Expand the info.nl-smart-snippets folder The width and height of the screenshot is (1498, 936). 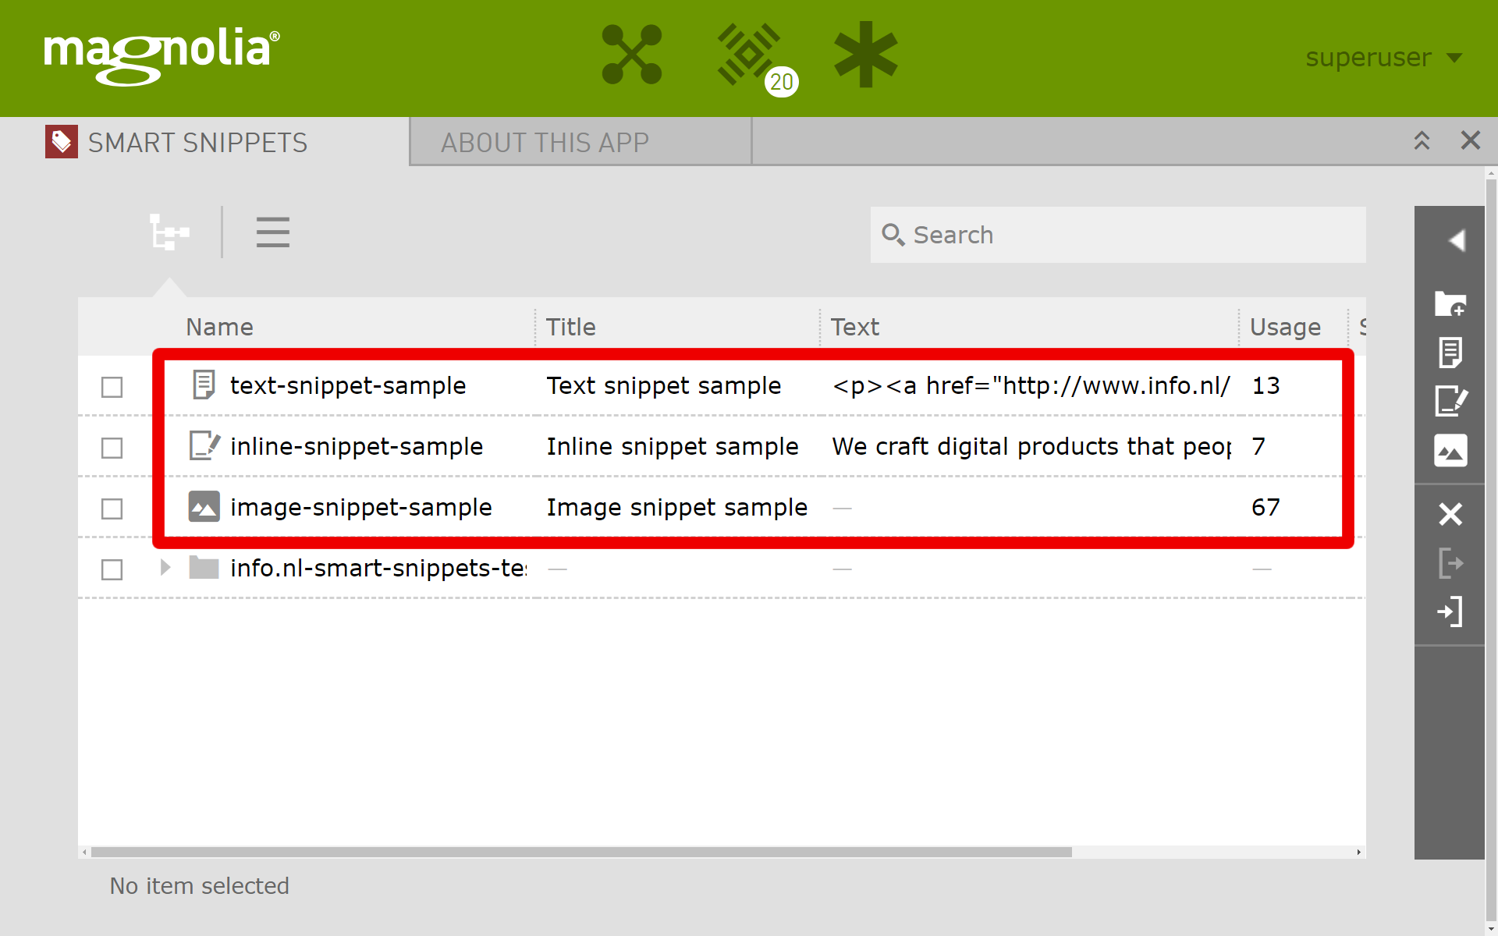click(165, 568)
